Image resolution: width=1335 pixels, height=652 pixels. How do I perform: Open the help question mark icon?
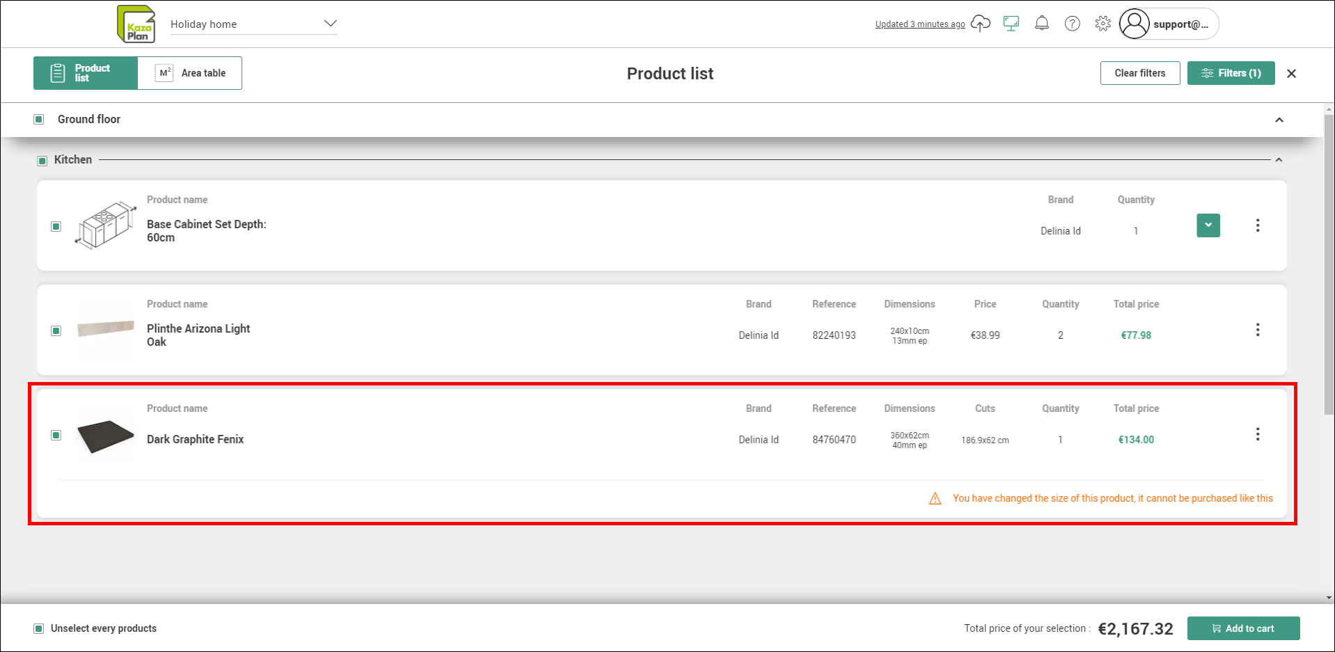click(x=1073, y=24)
